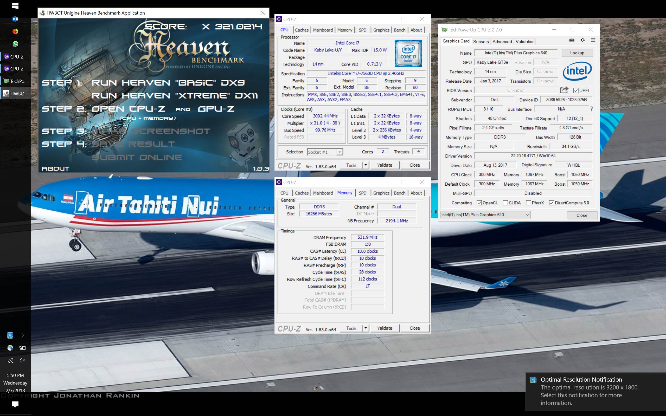666x416 pixels.
Task: Launch Firefox from the taskbar
Action: click(15, 31)
